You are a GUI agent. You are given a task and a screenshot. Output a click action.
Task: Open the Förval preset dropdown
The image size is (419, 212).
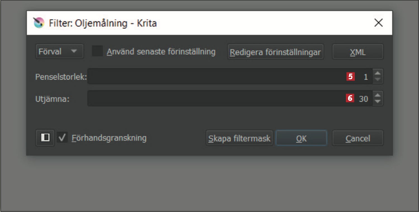pyautogui.click(x=59, y=51)
